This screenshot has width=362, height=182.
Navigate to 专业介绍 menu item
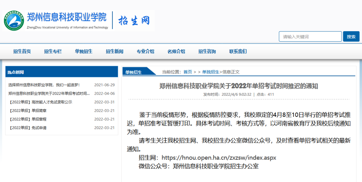tap(145, 51)
